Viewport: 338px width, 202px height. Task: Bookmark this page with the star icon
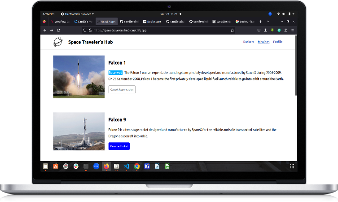point(232,31)
